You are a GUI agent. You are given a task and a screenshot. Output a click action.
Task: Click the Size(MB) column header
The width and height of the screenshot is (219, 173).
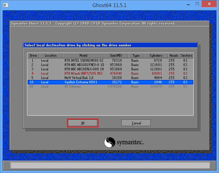click(x=116, y=55)
